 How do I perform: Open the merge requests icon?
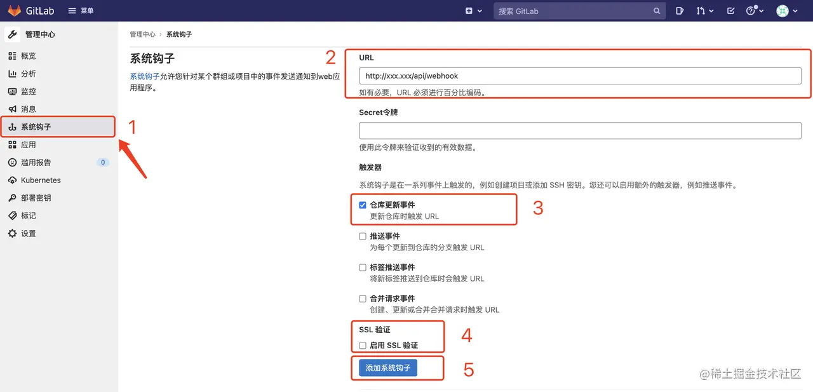coord(701,11)
